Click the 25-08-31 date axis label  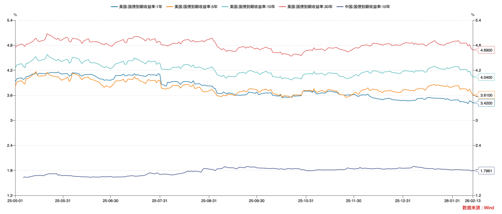point(209,201)
